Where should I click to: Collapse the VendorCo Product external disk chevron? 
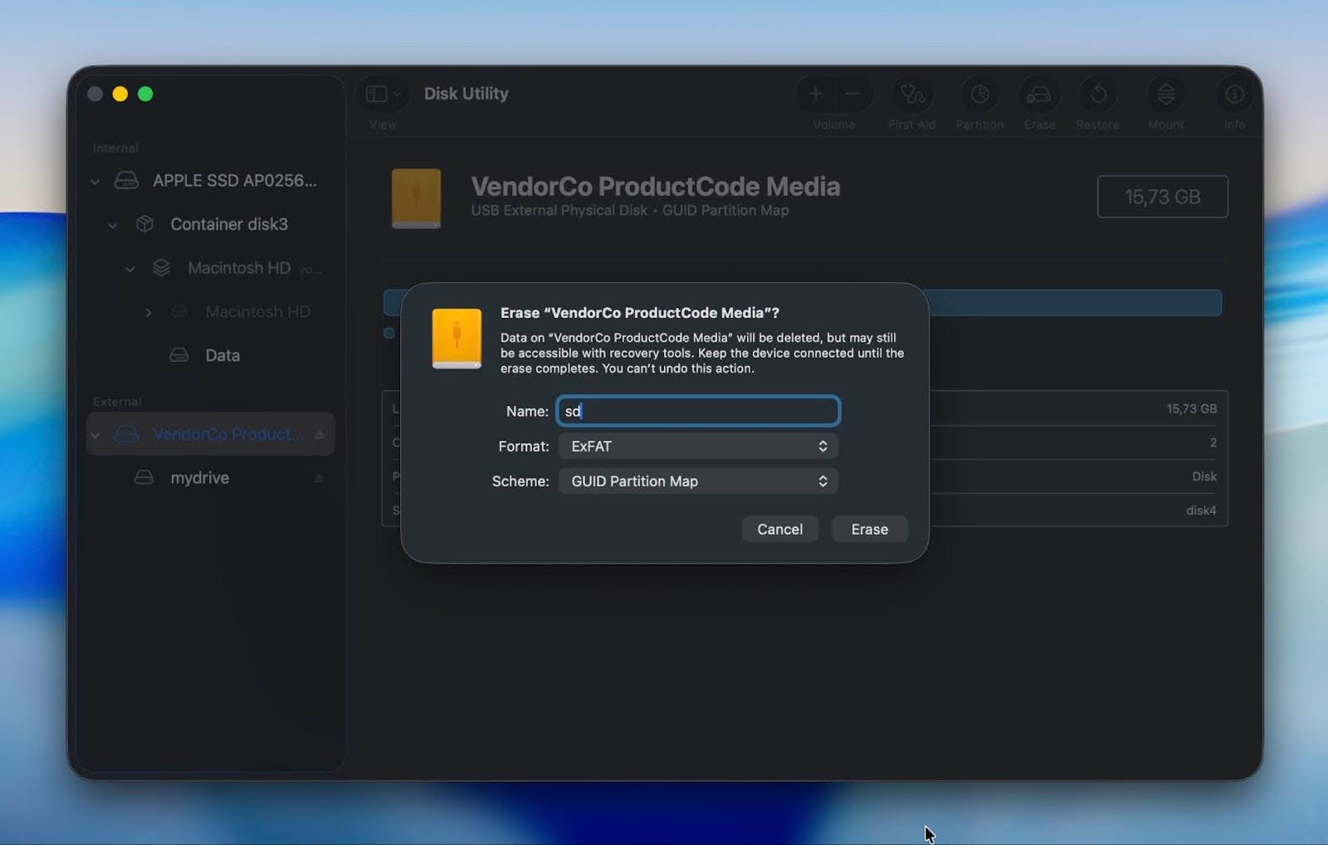pos(95,435)
